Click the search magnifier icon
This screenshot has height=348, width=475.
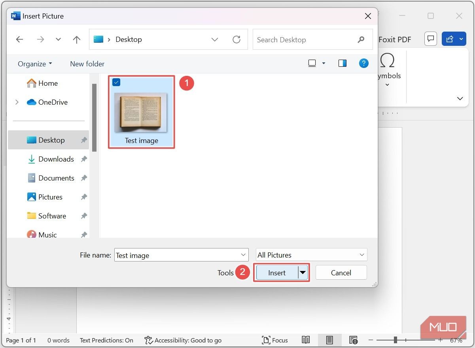coord(361,40)
